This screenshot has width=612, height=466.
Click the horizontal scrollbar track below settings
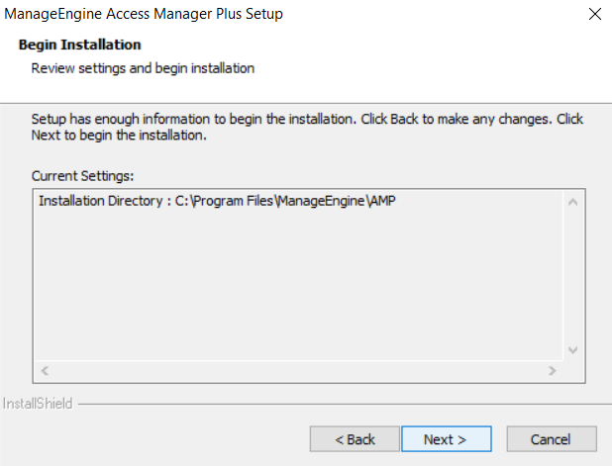[297, 370]
